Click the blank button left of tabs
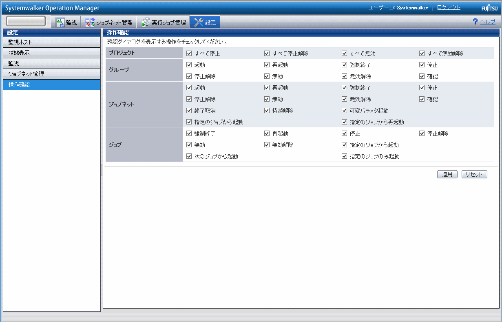 (26, 21)
